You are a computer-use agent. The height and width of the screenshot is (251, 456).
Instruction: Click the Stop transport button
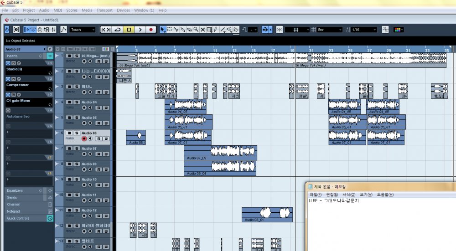tap(129, 30)
